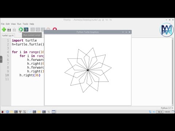Image resolution: width=175 pixels, height=131 pixels.
Task: Click the Step into toolbar icon
Action: (38, 29)
